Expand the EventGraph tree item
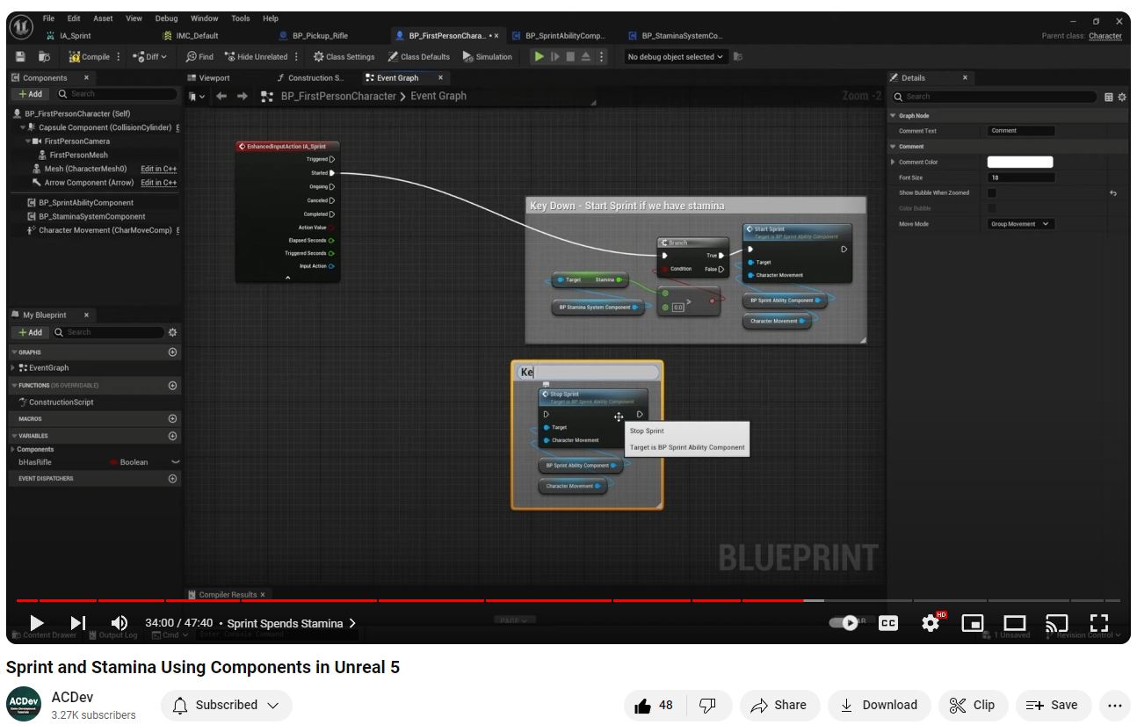Image resolution: width=1137 pixels, height=725 pixels. [12, 368]
